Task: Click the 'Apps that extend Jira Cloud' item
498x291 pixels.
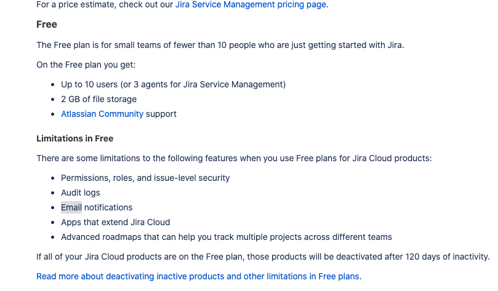Action: coord(115,222)
